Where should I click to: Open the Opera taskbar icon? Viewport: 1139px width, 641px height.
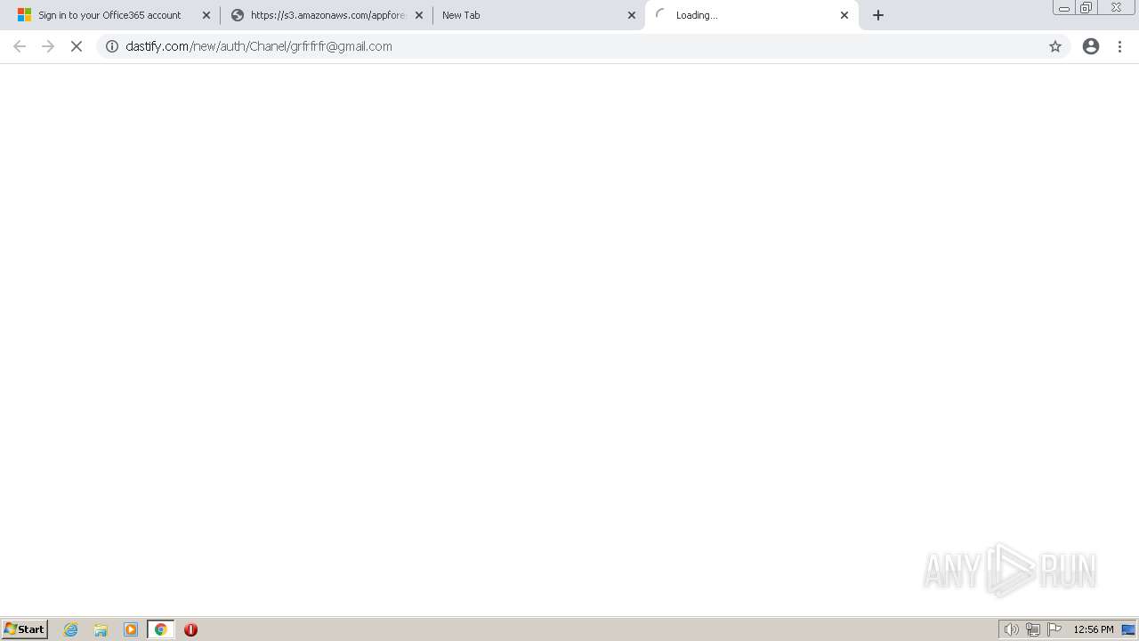pos(190,629)
